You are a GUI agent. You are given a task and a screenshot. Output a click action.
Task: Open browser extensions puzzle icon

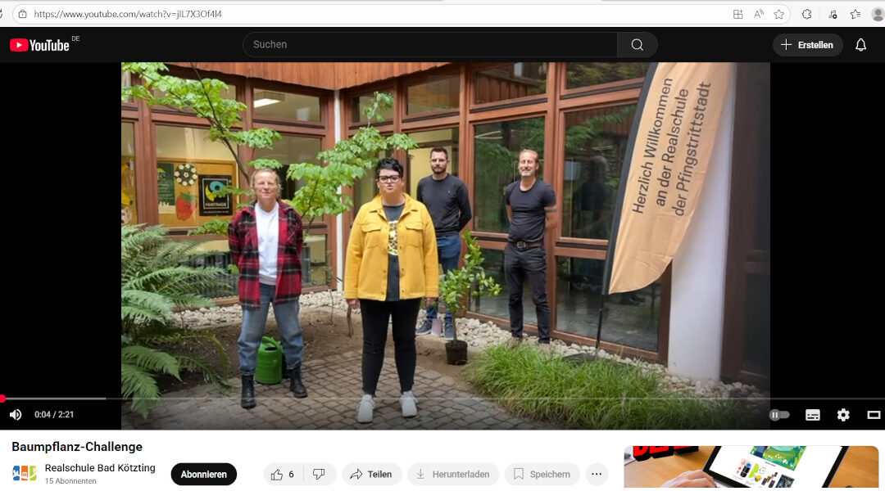pos(806,14)
